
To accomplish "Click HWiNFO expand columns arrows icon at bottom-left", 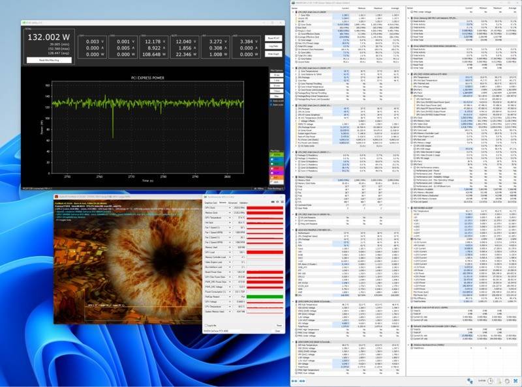I will (x=294, y=381).
